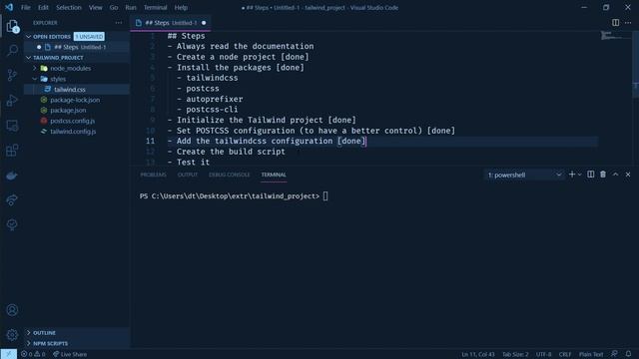Open the Go menu

click(x=114, y=7)
